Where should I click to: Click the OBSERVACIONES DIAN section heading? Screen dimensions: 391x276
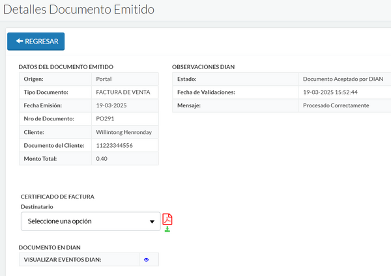(x=203, y=66)
